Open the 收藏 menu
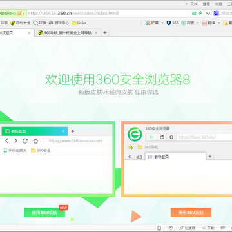 point(218,4)
